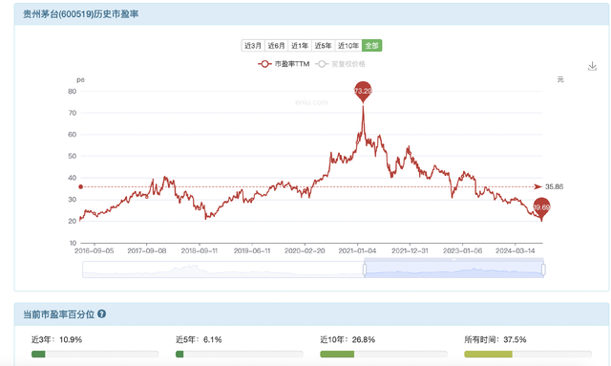Image resolution: width=611 pixels, height=366 pixels.
Task: Toggle the 市盈率TTM legend series
Action: (284, 64)
